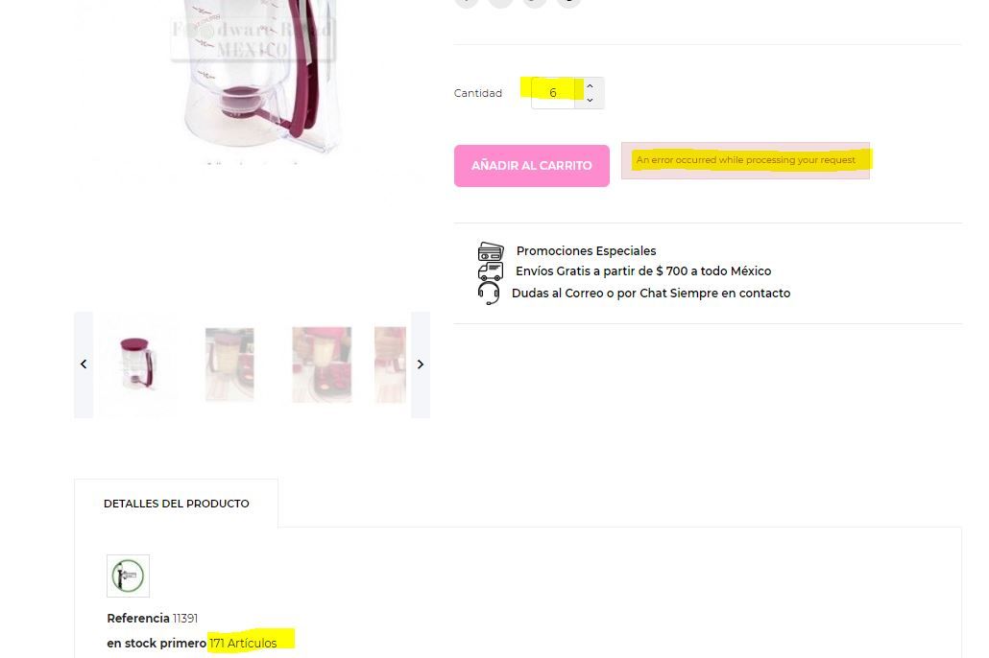Click the Envíos Gratis shipping text
This screenshot has height=658, width=989.
point(643,271)
